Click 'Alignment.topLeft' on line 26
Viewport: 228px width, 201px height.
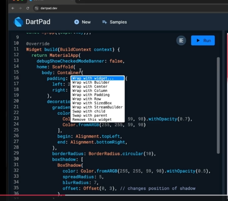[98, 136]
